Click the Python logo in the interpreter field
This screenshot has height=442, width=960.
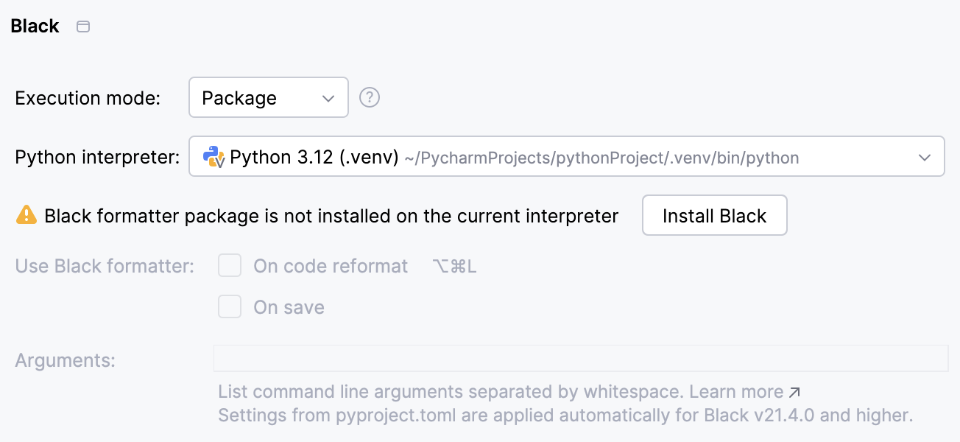[211, 155]
